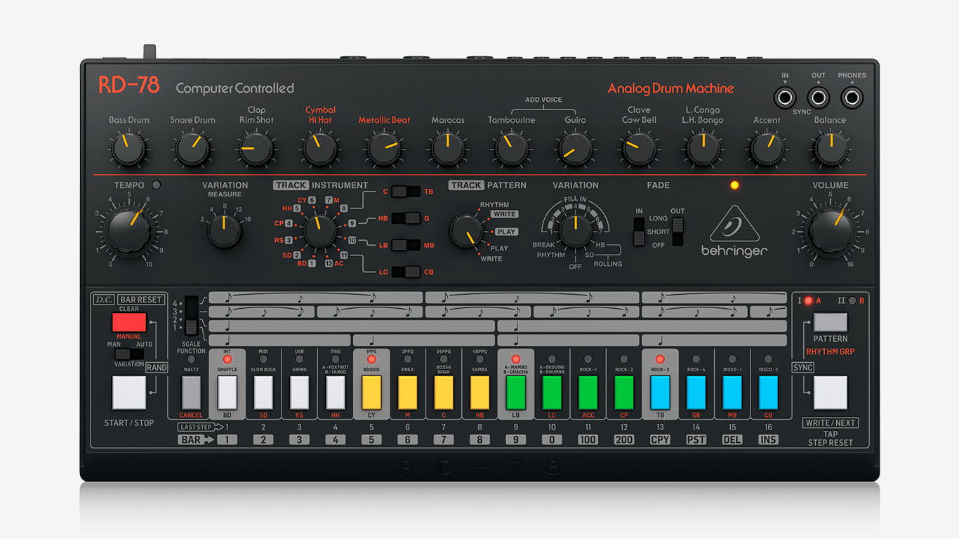Toggle the MAN / AUTO variation switch

pos(129,354)
